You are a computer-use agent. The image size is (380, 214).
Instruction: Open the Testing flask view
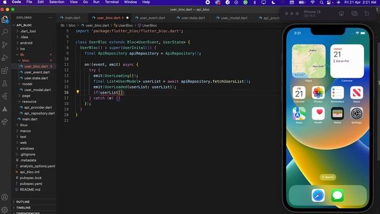pyautogui.click(x=5, y=83)
